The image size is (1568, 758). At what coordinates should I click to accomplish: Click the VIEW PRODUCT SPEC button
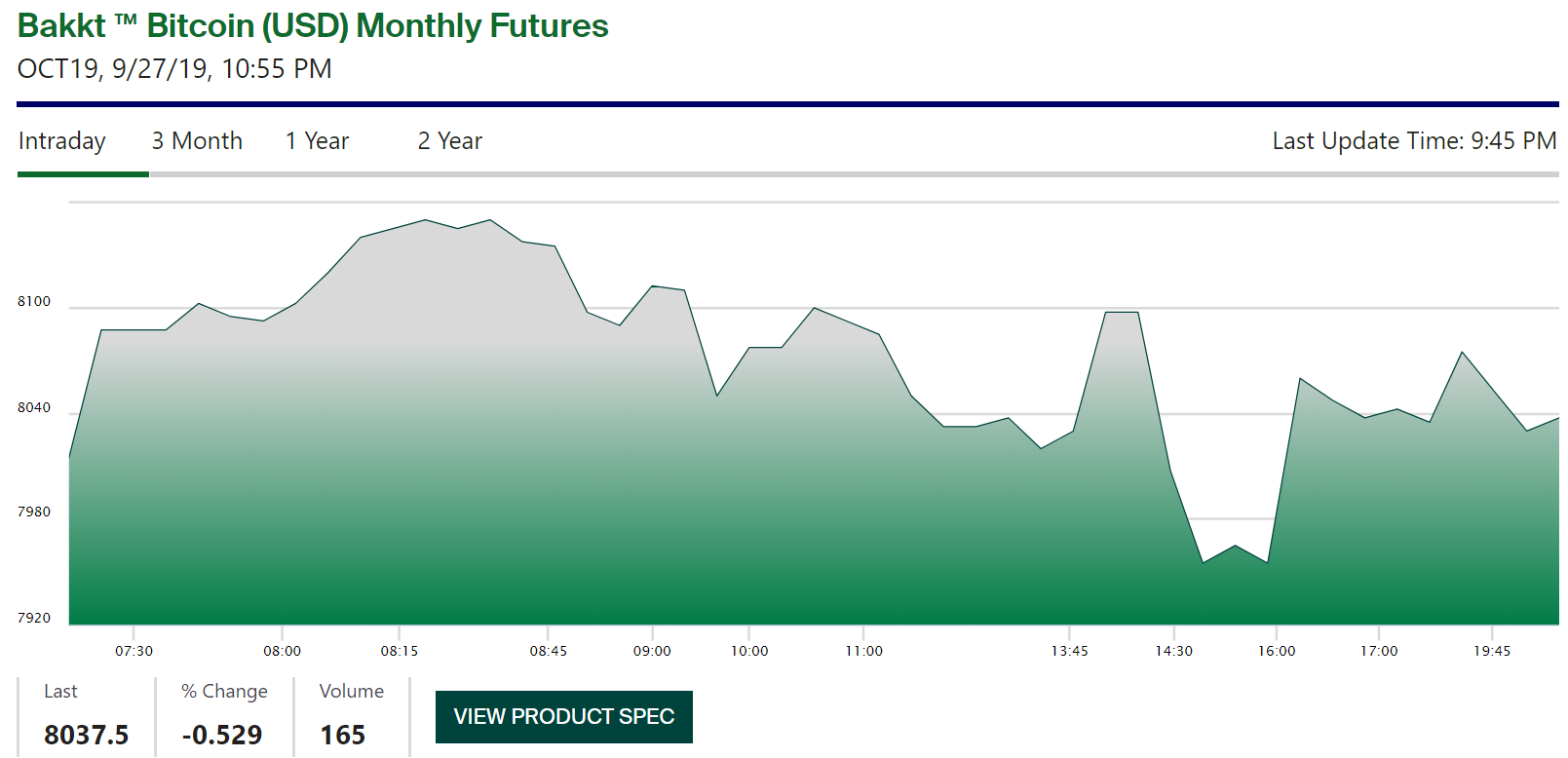click(563, 717)
